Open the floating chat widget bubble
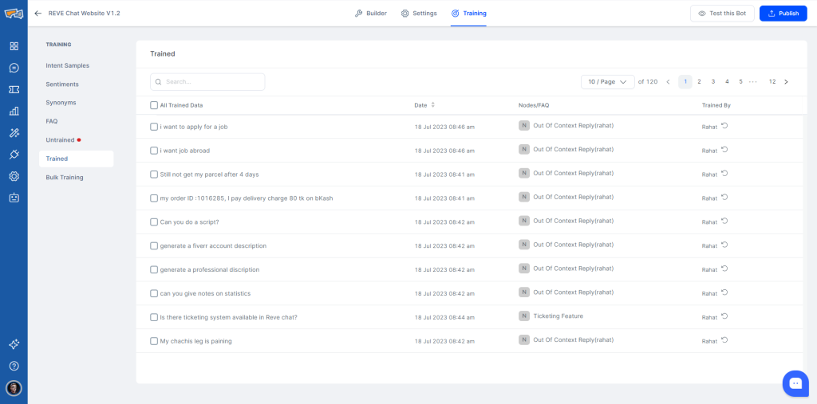 [795, 384]
